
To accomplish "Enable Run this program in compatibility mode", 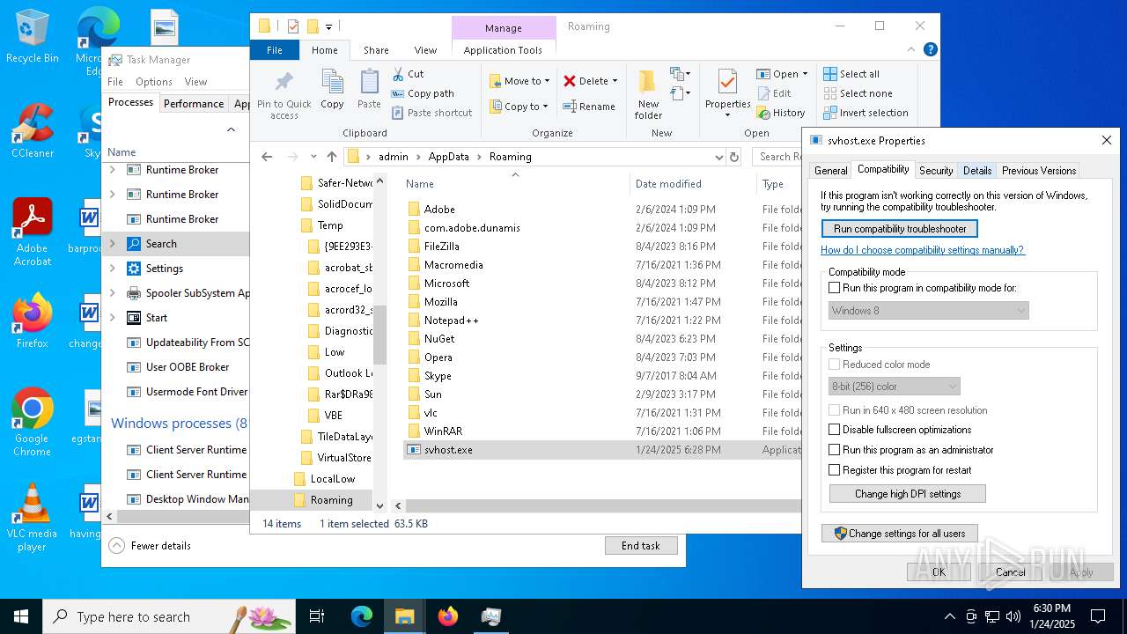I will click(x=835, y=288).
